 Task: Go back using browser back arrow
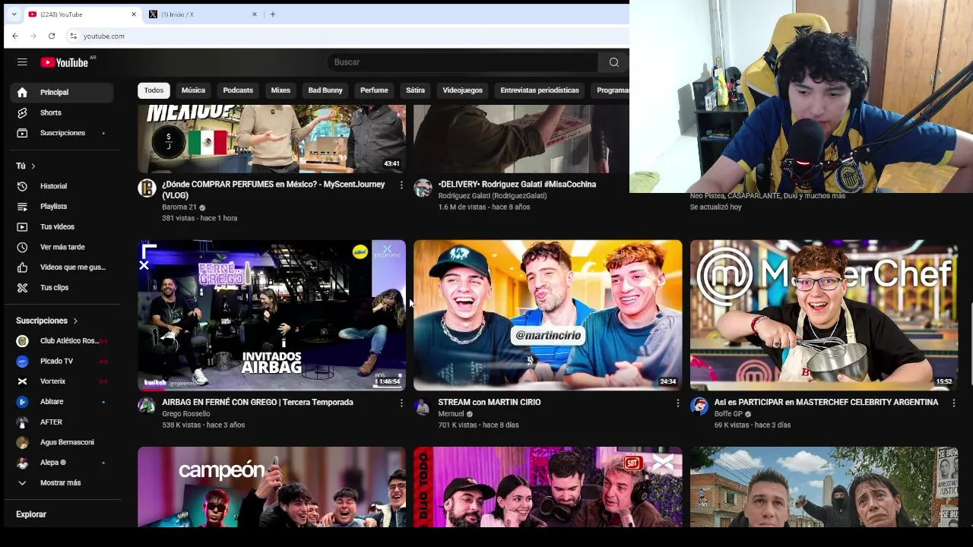coord(15,36)
